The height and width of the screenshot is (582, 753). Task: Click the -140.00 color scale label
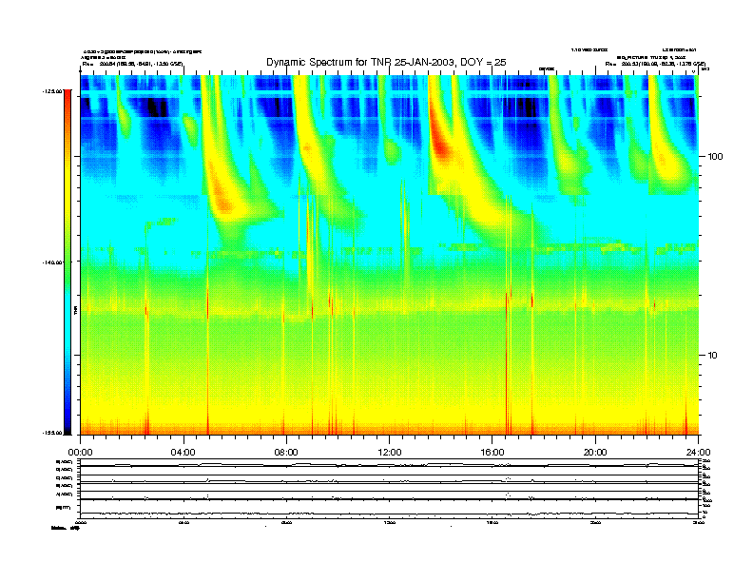(x=52, y=262)
